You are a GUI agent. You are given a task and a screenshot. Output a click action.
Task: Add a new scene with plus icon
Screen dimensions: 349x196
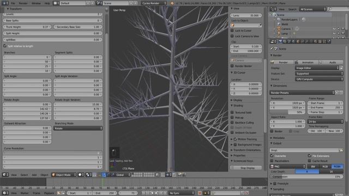pos(131,3)
